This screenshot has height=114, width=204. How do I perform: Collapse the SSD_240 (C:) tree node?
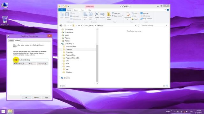pos(61,44)
